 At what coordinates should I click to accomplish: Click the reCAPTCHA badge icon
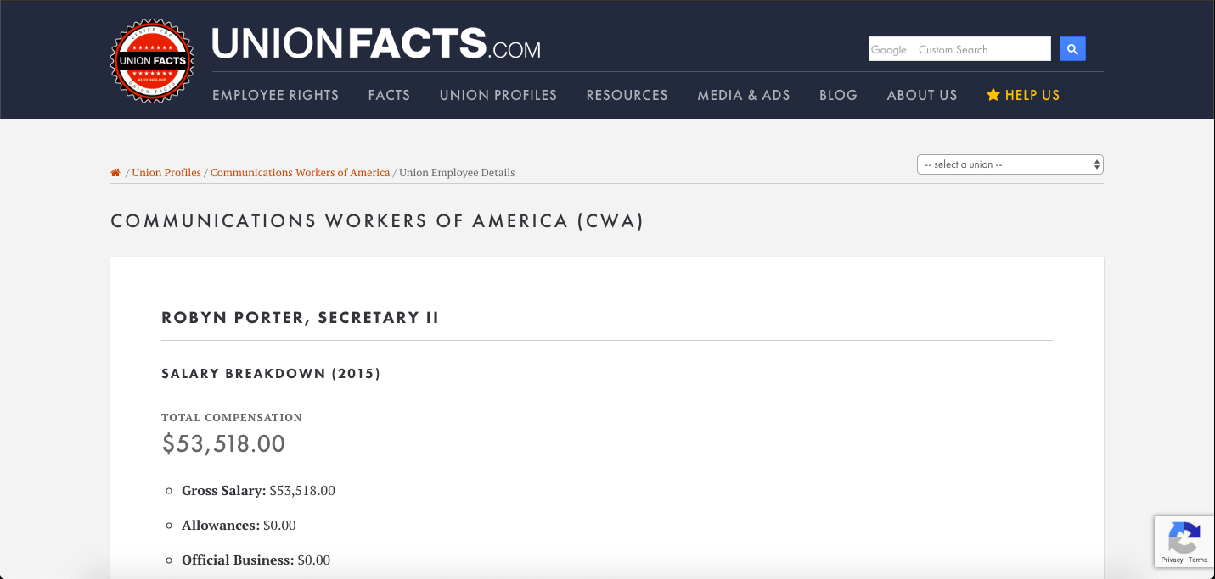click(x=1184, y=537)
